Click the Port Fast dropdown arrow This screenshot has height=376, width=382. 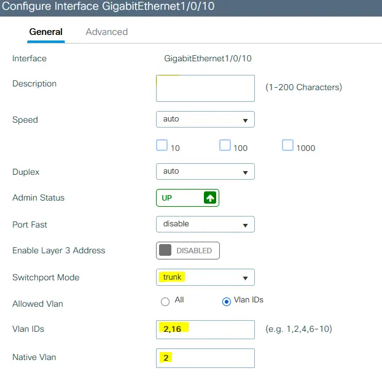click(x=245, y=225)
